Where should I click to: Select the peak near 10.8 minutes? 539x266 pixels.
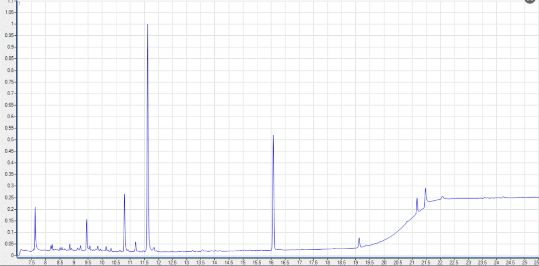pos(124,195)
